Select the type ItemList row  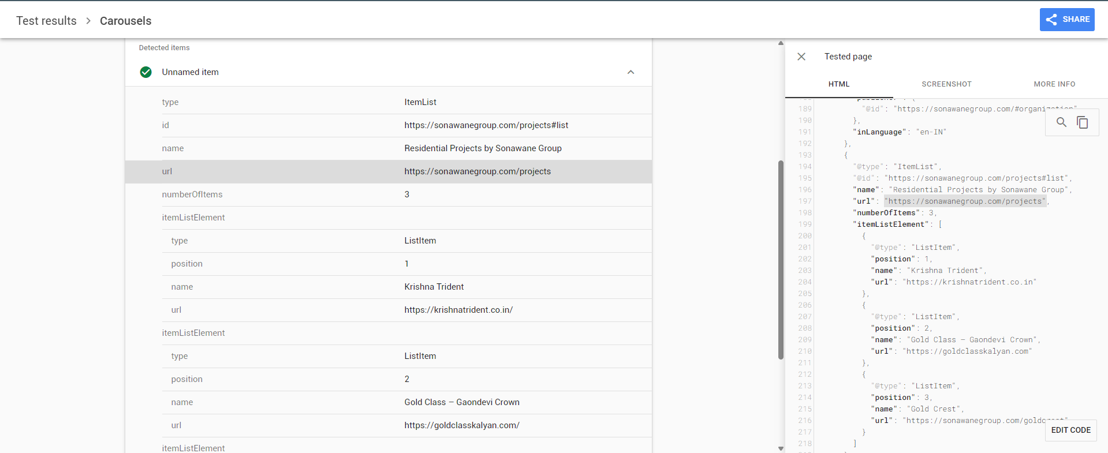coord(389,102)
